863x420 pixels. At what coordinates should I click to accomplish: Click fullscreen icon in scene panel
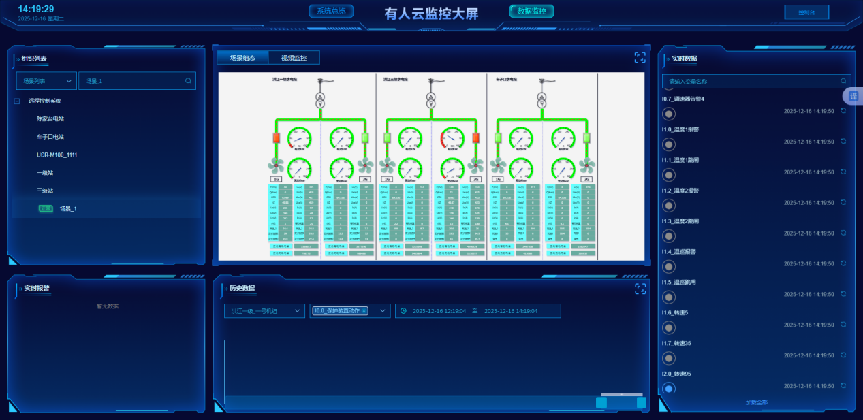pos(640,58)
